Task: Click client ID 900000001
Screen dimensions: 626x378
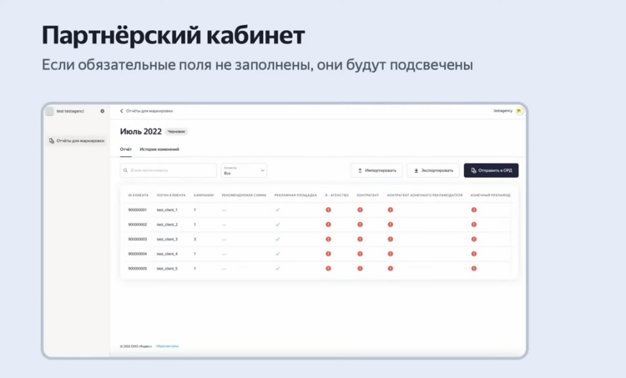Action: [x=137, y=210]
